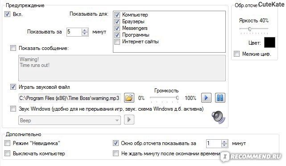Toggle the Messengers checkbox
This screenshot has height=166, width=286.
(117, 28)
